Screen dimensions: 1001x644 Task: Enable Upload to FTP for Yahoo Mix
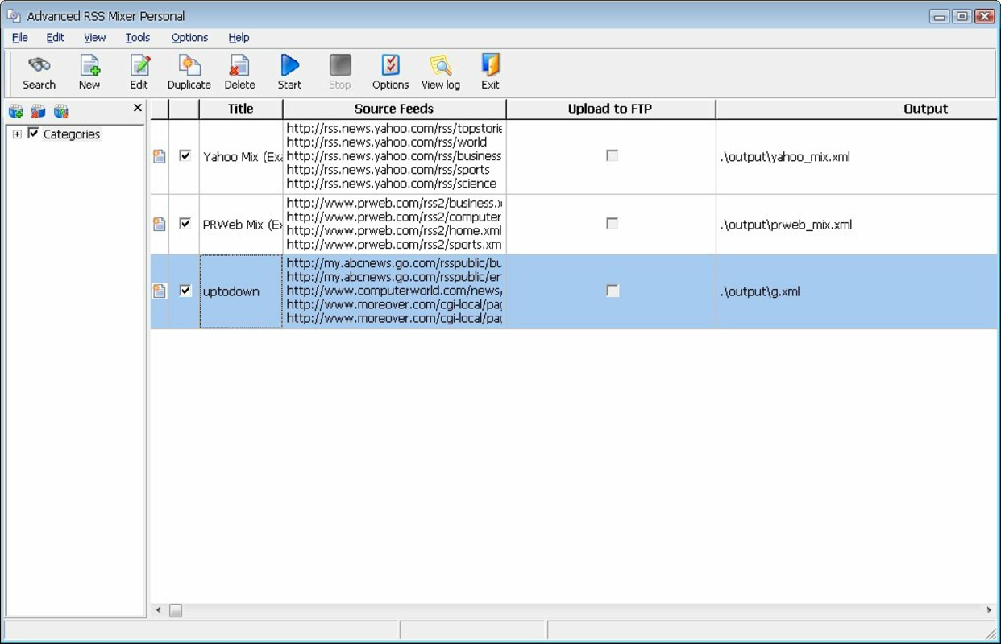[612, 155]
